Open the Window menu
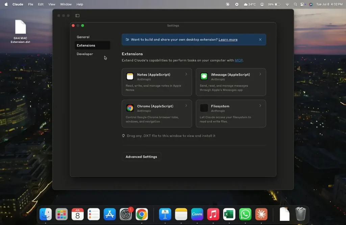Screen dimensions: 346x225 (66, 4)
